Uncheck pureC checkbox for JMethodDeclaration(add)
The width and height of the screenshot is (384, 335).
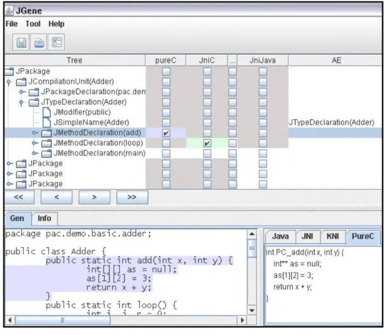pyautogui.click(x=166, y=133)
